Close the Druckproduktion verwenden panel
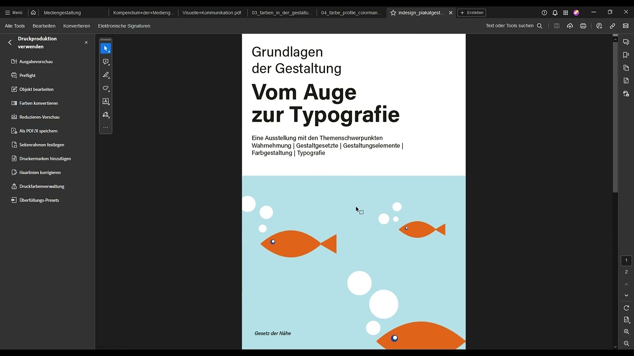The width and height of the screenshot is (634, 356). coord(86,43)
